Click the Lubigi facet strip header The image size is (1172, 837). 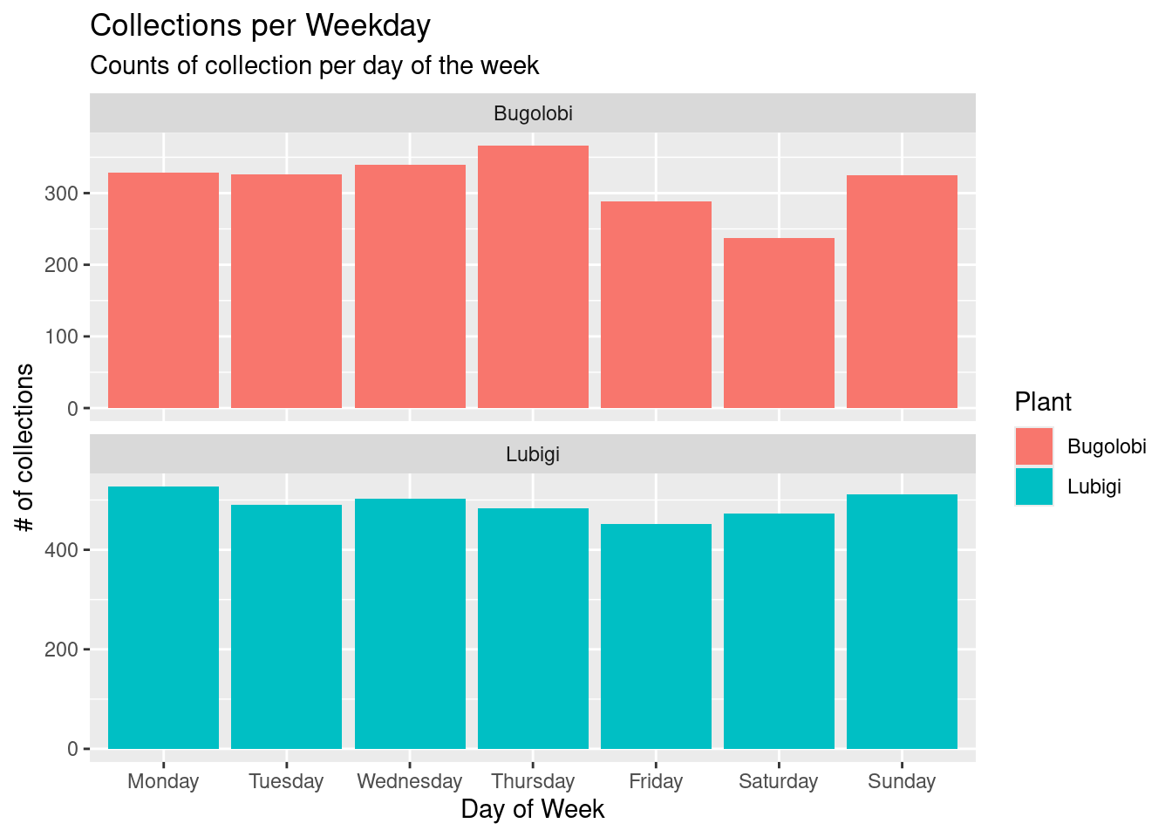(533, 454)
